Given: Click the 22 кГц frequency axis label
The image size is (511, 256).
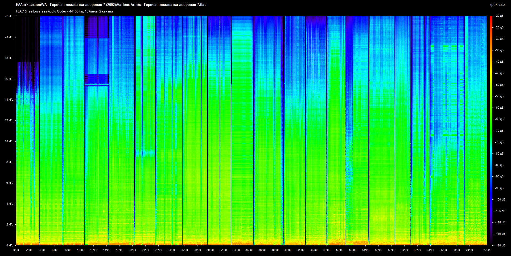Looking at the screenshot, I should (9, 16).
